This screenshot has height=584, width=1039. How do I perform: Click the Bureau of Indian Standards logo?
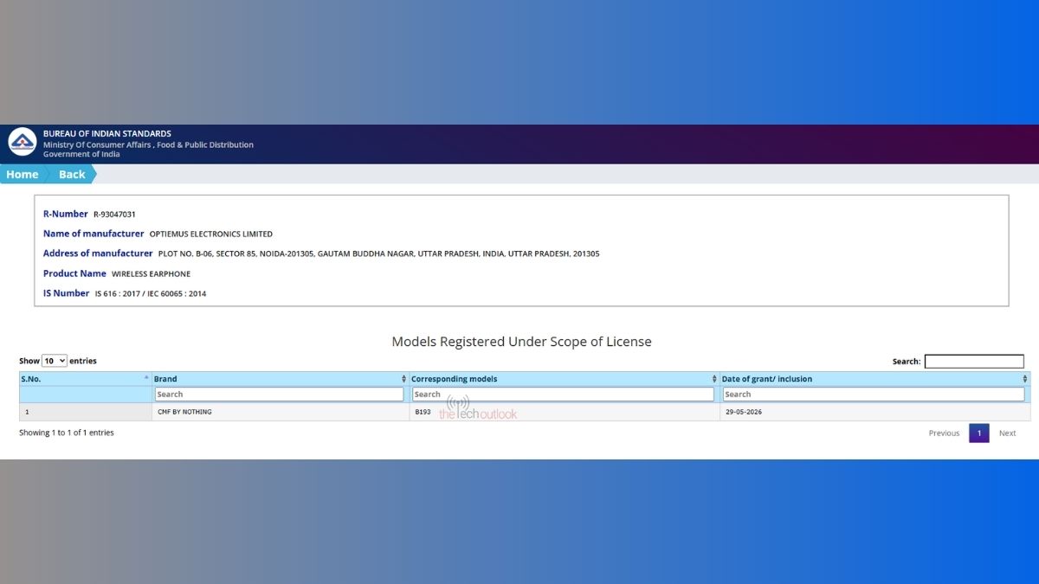pyautogui.click(x=23, y=144)
